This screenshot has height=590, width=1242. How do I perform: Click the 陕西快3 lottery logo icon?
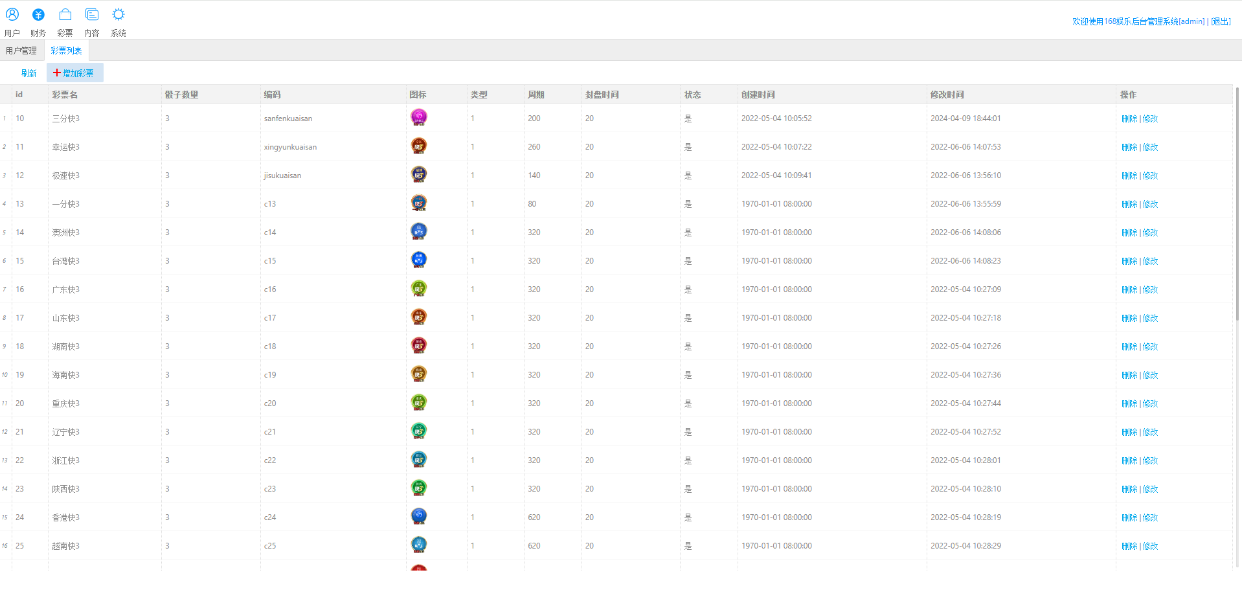tap(419, 488)
